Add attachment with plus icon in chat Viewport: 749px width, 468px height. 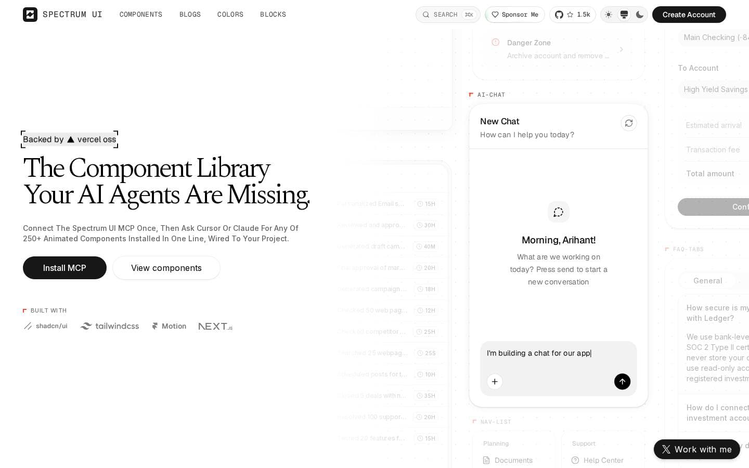coord(495,382)
